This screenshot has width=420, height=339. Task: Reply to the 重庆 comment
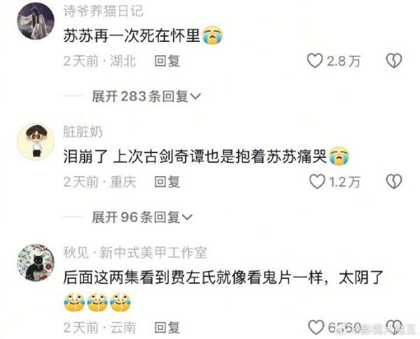click(167, 182)
